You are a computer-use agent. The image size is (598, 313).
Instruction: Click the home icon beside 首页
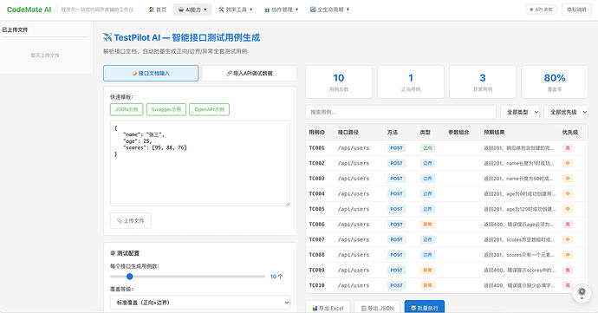tap(152, 10)
